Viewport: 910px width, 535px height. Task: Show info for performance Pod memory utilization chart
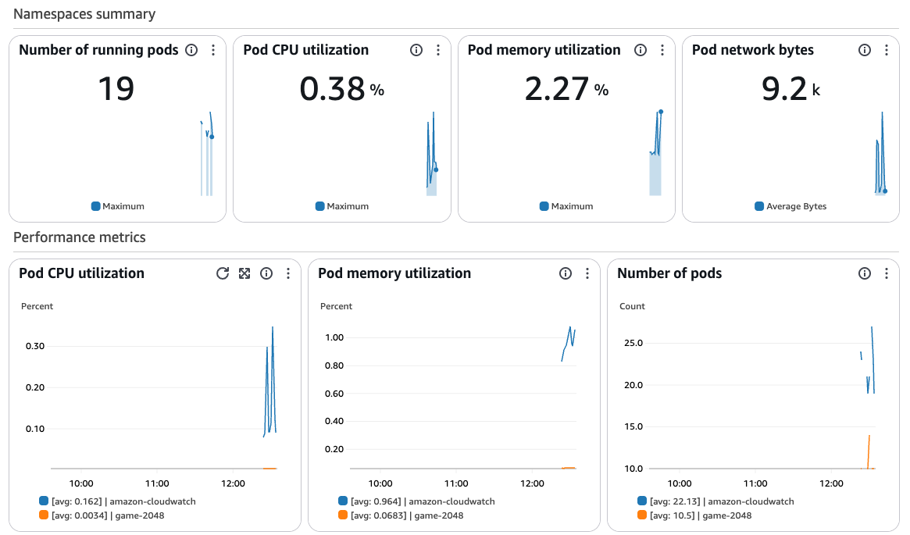(x=566, y=273)
